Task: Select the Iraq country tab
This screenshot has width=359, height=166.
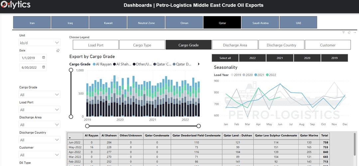Action: pyautogui.click(x=70, y=22)
